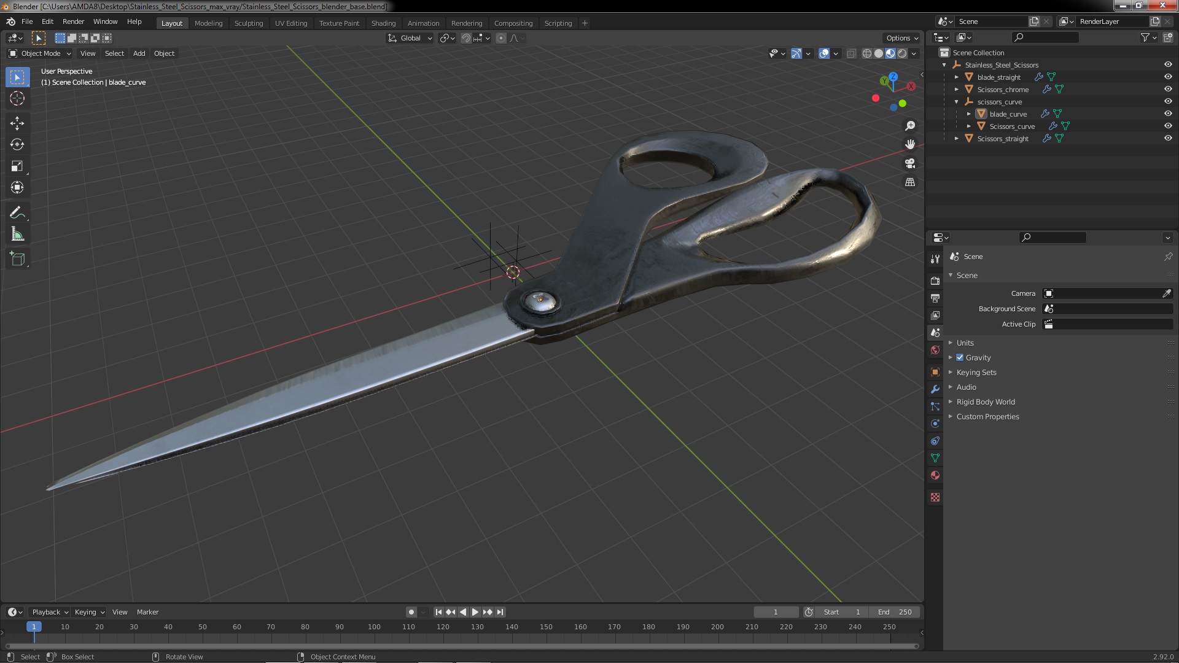Select the Rotate tool
The width and height of the screenshot is (1179, 663).
pyautogui.click(x=17, y=145)
